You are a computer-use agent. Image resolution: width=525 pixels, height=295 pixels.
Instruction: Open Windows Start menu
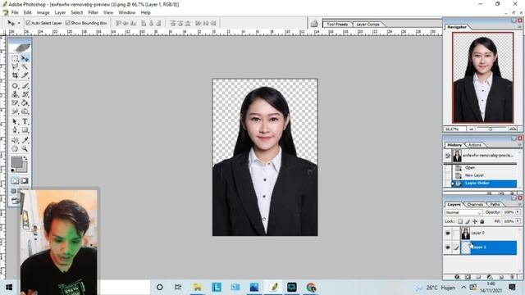coord(9,288)
